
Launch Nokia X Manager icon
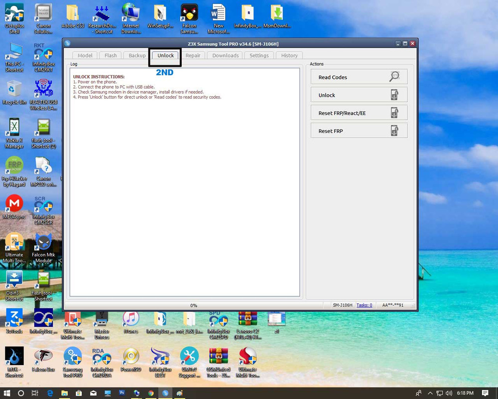[14, 133]
